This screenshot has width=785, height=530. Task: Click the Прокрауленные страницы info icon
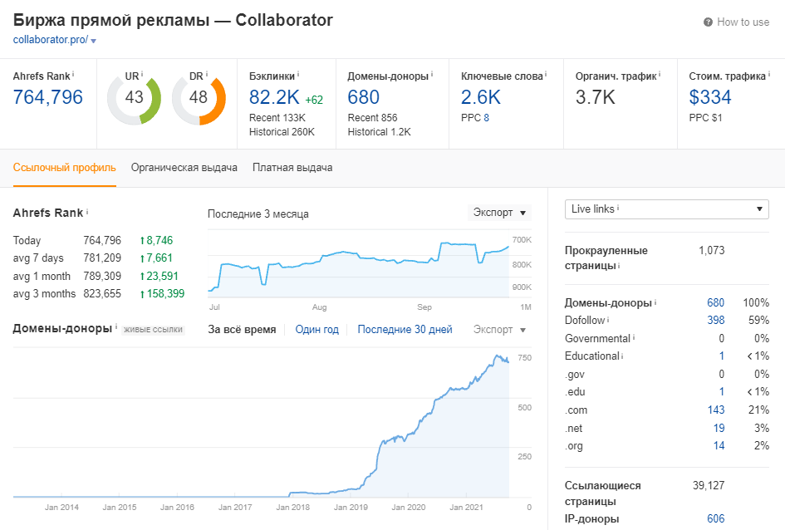tap(618, 265)
